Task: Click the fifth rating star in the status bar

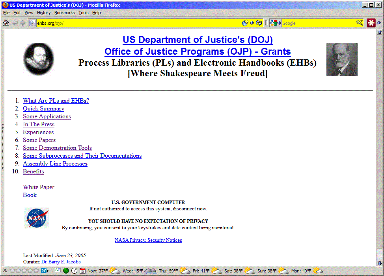Action: coord(36,270)
